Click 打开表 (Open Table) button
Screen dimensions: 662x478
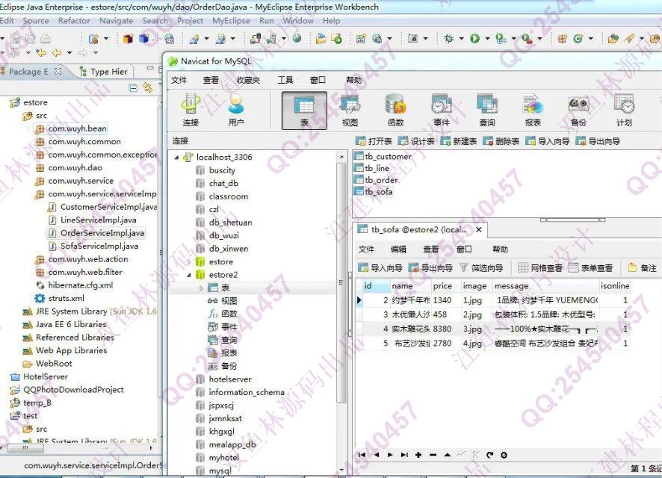click(374, 141)
